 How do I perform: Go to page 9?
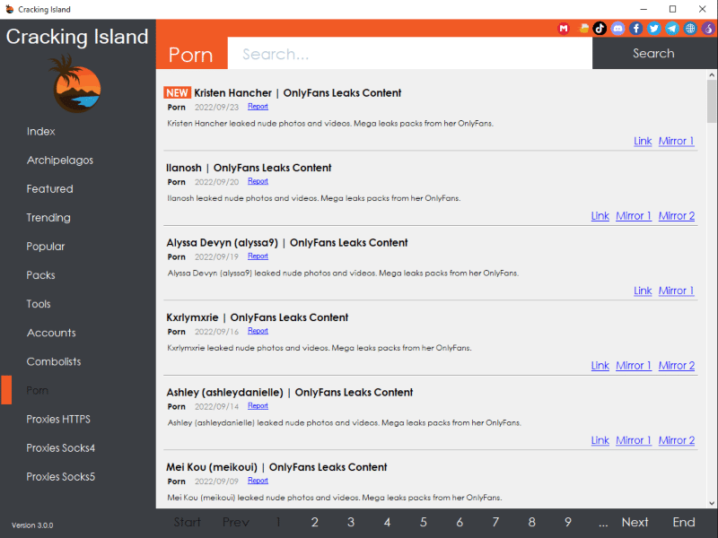point(568,523)
